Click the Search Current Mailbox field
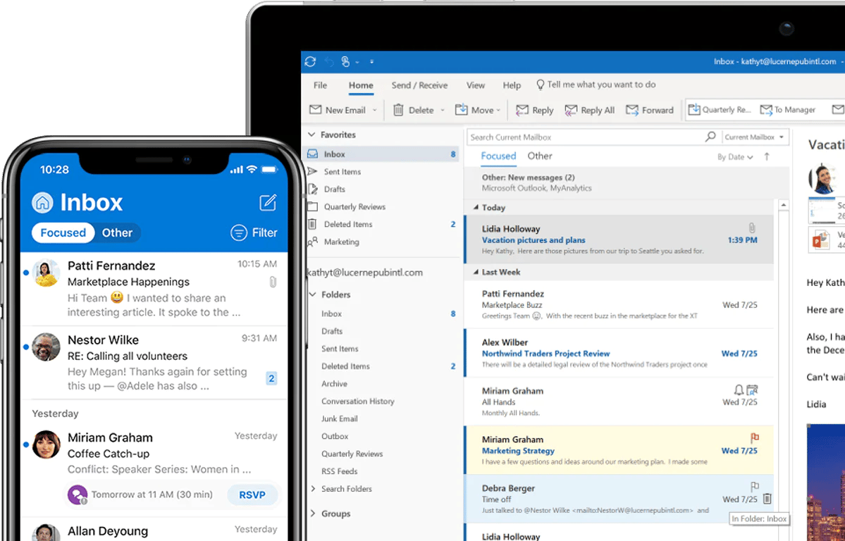The height and width of the screenshot is (541, 845). point(585,137)
